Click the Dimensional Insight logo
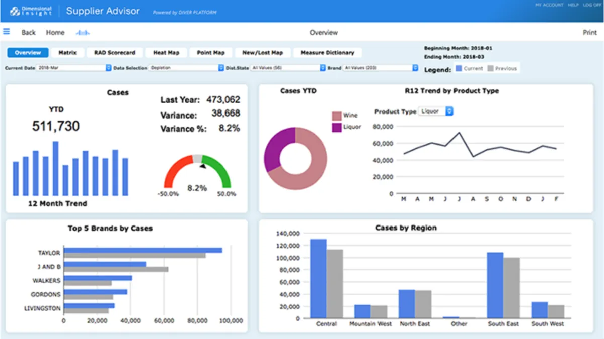The width and height of the screenshot is (604, 339). tap(31, 11)
